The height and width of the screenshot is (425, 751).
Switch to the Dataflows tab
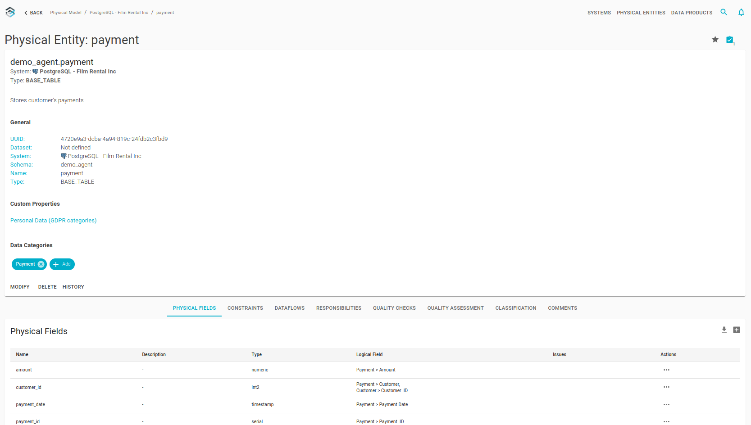(290, 308)
